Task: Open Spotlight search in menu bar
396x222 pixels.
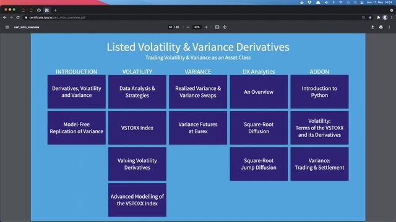Action: click(355, 2)
